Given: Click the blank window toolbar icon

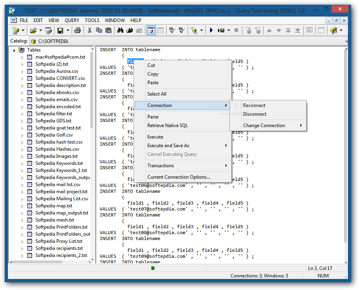Looking at the screenshot, I should [321, 30].
